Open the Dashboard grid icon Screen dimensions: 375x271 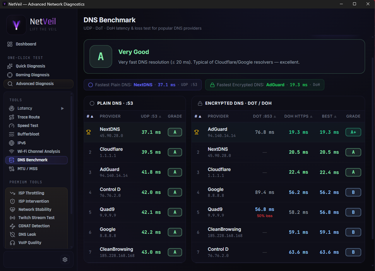coord(10,44)
